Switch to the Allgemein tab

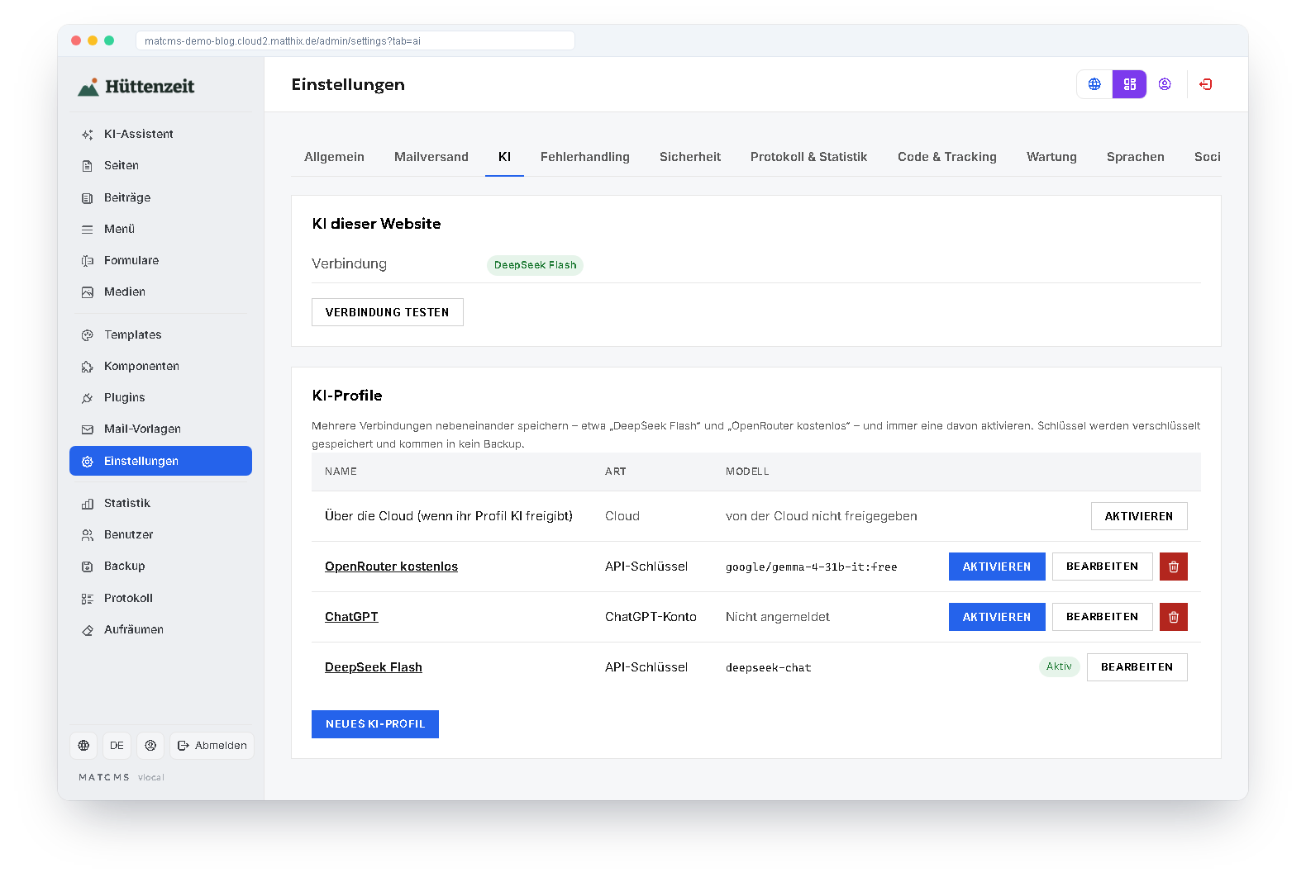click(x=334, y=157)
